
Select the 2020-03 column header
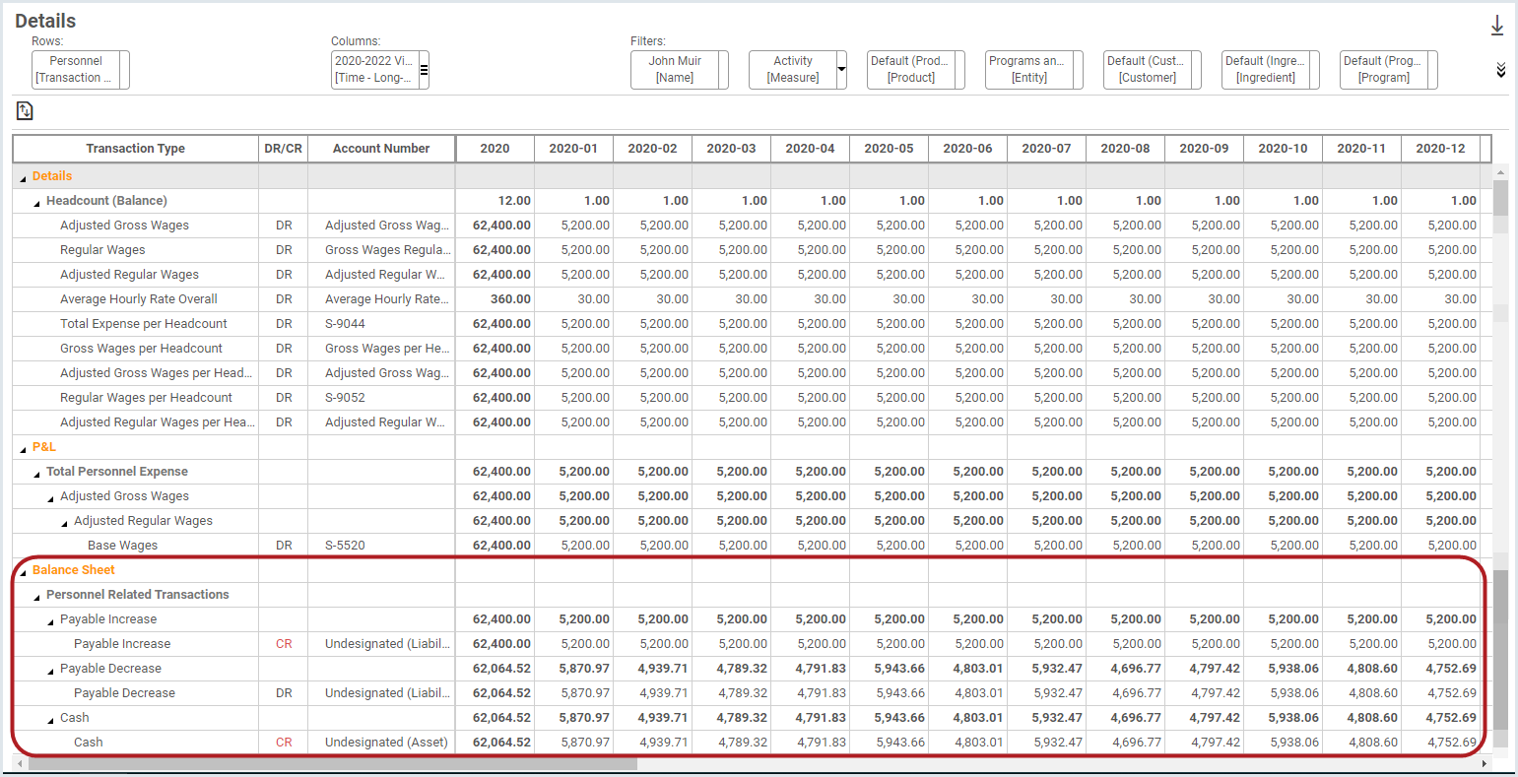click(731, 149)
